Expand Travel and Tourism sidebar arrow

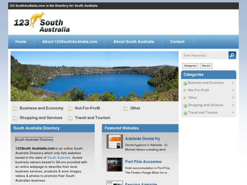click(x=233, y=112)
